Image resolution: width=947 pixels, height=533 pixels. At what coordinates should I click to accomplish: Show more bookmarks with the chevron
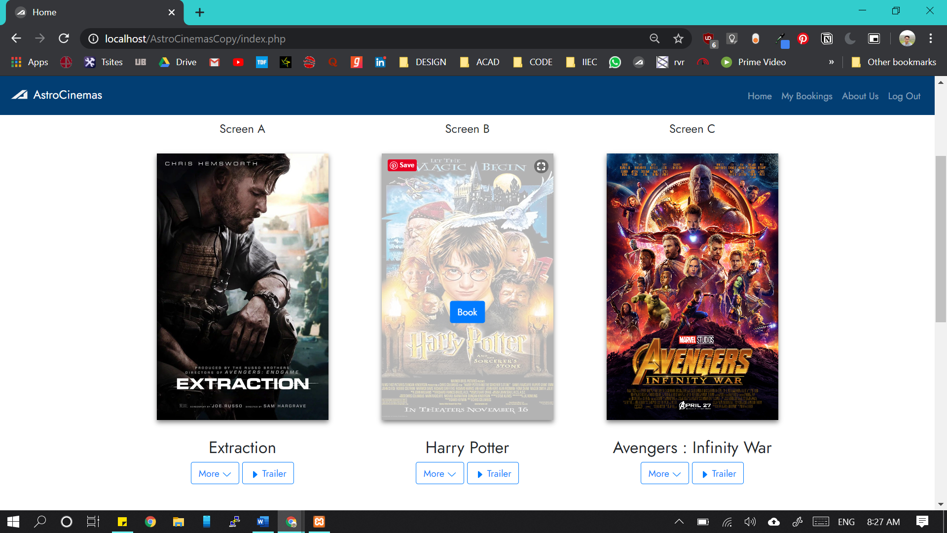pos(832,62)
